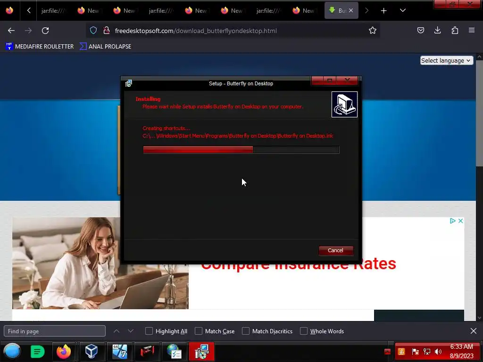Go back to the previous page

click(x=11, y=31)
